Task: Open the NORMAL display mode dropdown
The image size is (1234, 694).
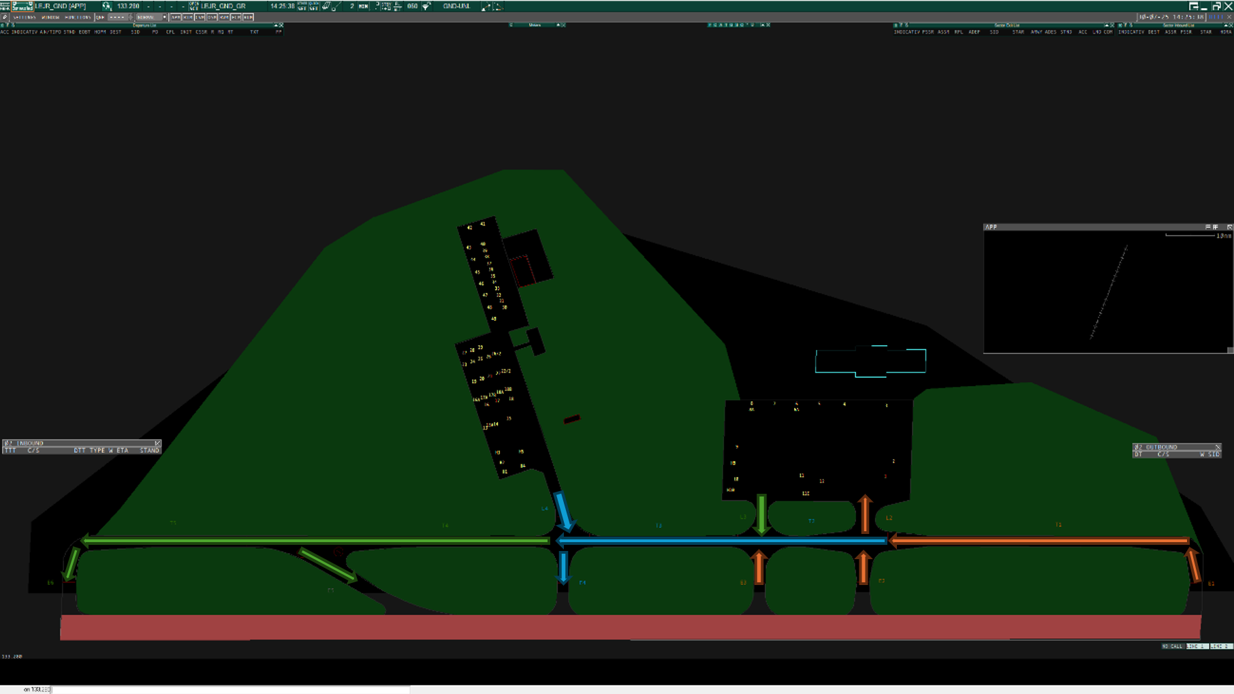Action: click(151, 17)
